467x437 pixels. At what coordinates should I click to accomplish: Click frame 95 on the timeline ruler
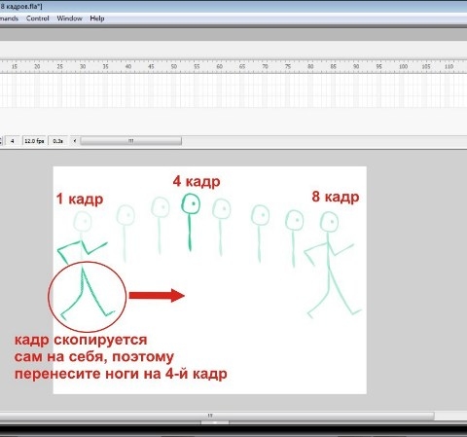(x=378, y=66)
